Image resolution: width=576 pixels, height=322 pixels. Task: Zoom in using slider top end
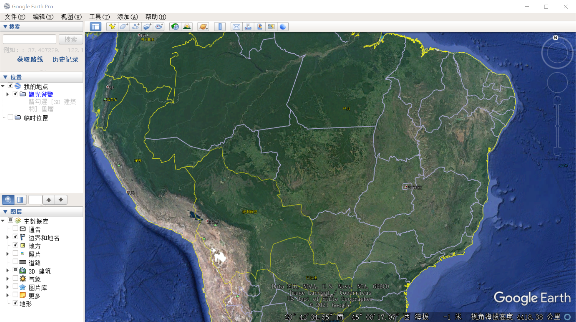click(x=557, y=100)
